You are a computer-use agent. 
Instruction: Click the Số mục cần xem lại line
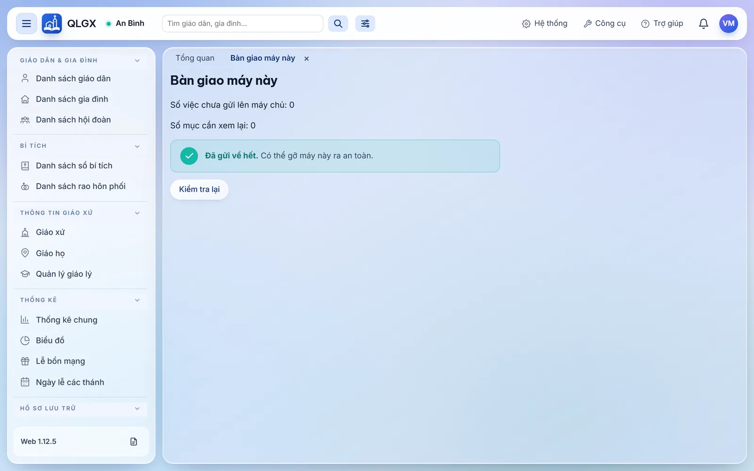[x=213, y=126]
